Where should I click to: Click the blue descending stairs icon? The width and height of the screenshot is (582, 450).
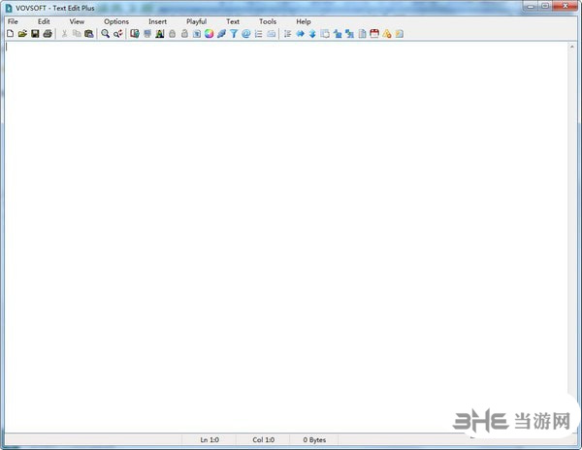[349, 34]
